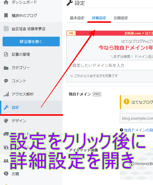This screenshot has height=185, width=153.
Task: Click the group members icon in sidebar
Action: 6,161
